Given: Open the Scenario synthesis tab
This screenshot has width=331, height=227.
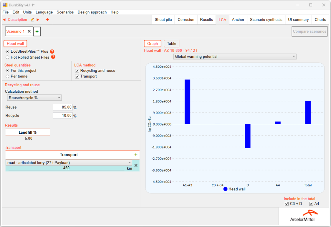Looking at the screenshot, I should [x=266, y=20].
